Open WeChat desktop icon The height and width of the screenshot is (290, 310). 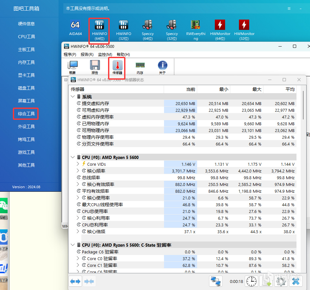pyautogui.click(x=4, y=208)
